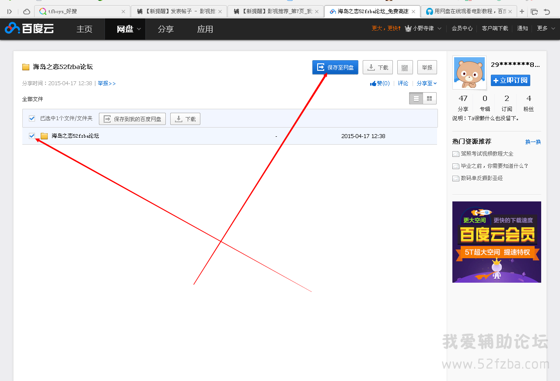
Task: Click the bear avatar picture
Action: pos(469,73)
